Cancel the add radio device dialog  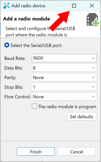tap(77, 152)
